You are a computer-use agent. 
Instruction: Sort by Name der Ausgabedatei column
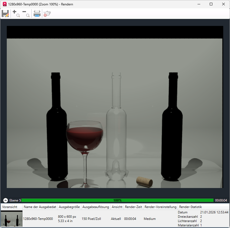click(x=40, y=207)
